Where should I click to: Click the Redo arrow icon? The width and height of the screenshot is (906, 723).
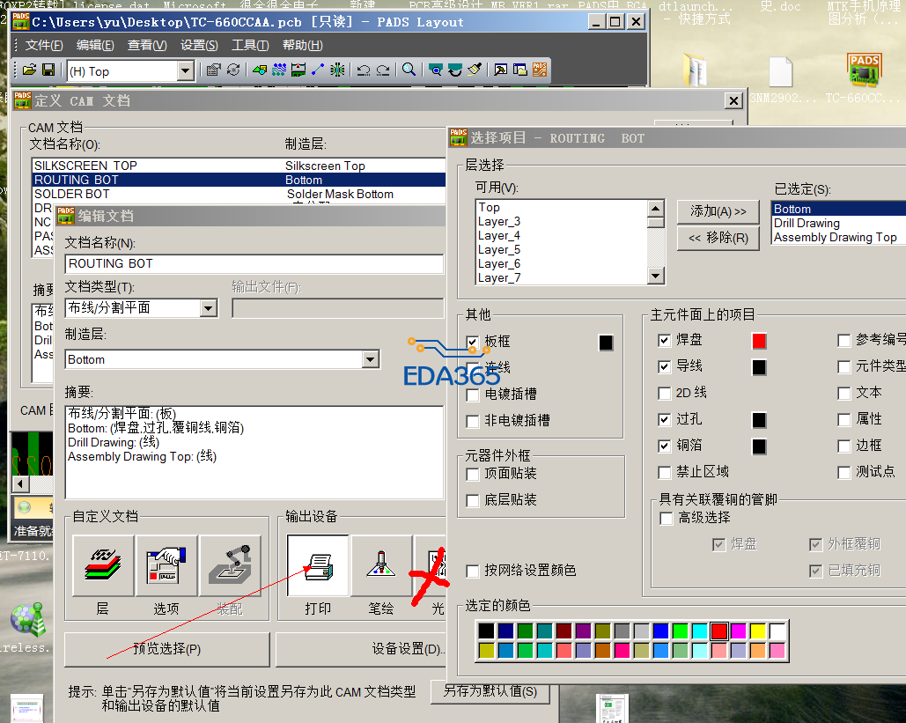coord(382,70)
